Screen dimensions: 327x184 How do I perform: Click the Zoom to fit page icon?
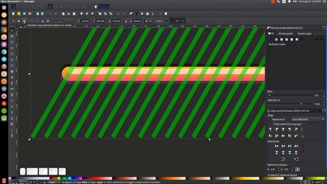coord(92,14)
